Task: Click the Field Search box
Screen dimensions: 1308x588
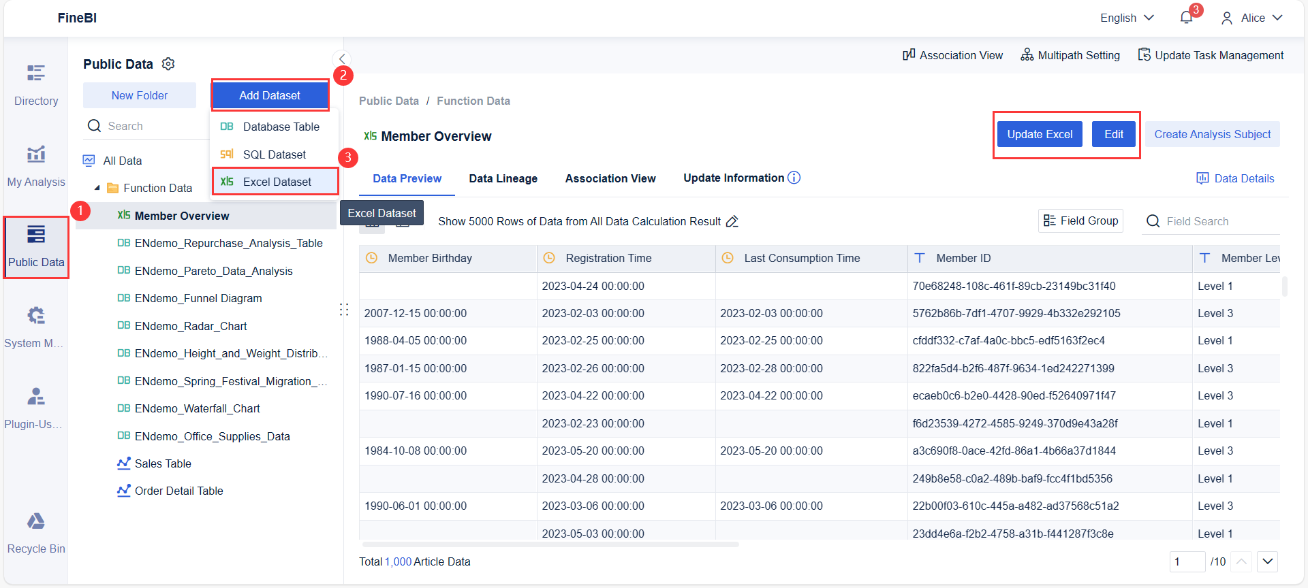Action: (1211, 221)
